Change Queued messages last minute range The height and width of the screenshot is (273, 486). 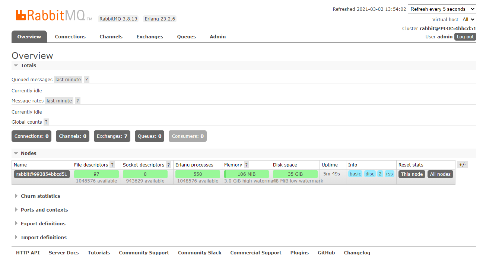tap(68, 79)
